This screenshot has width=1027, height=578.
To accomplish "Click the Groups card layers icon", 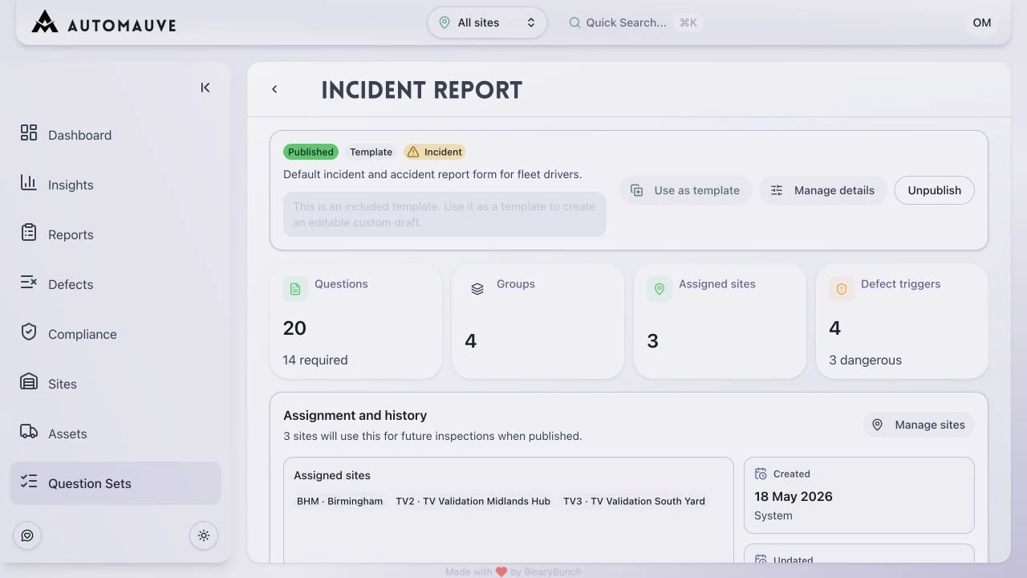I will coord(477,289).
